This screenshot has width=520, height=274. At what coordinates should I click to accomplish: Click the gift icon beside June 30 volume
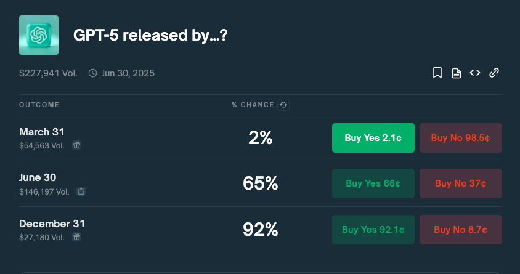click(81, 191)
